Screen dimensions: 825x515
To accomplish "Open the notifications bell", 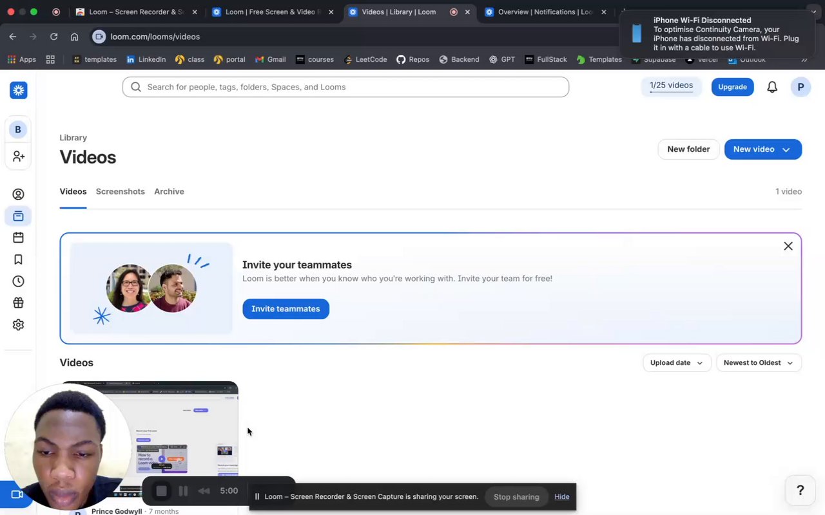I will pos(772,87).
